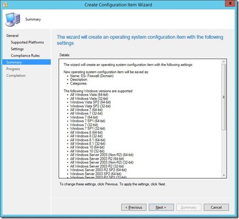The width and height of the screenshot is (239, 219).
Task: Click the wizard title bar icon
Action: (5, 5)
